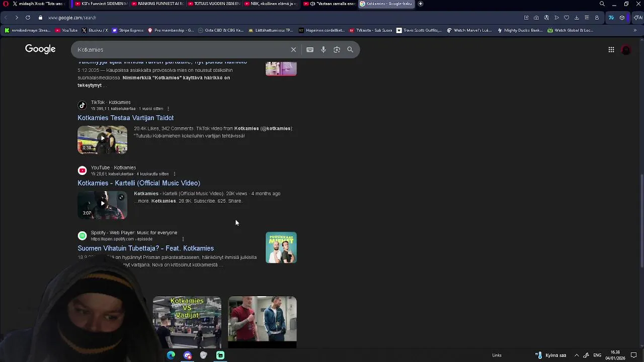Switch to RANKING FUNNIEST AI tab
The image size is (644, 362).
[157, 4]
